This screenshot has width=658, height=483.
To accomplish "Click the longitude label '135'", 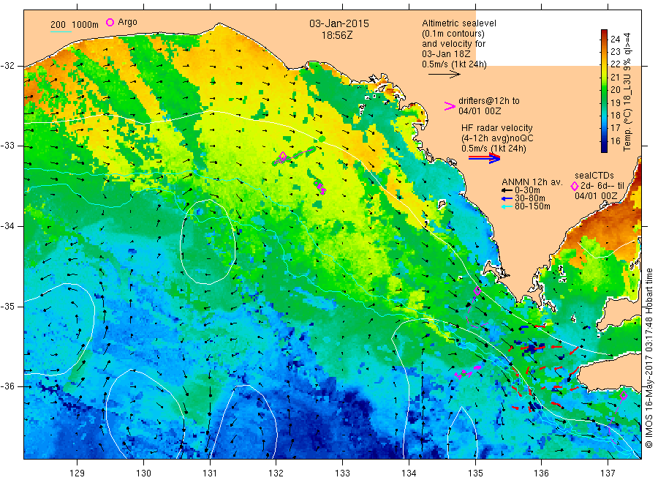I will pyautogui.click(x=475, y=473).
